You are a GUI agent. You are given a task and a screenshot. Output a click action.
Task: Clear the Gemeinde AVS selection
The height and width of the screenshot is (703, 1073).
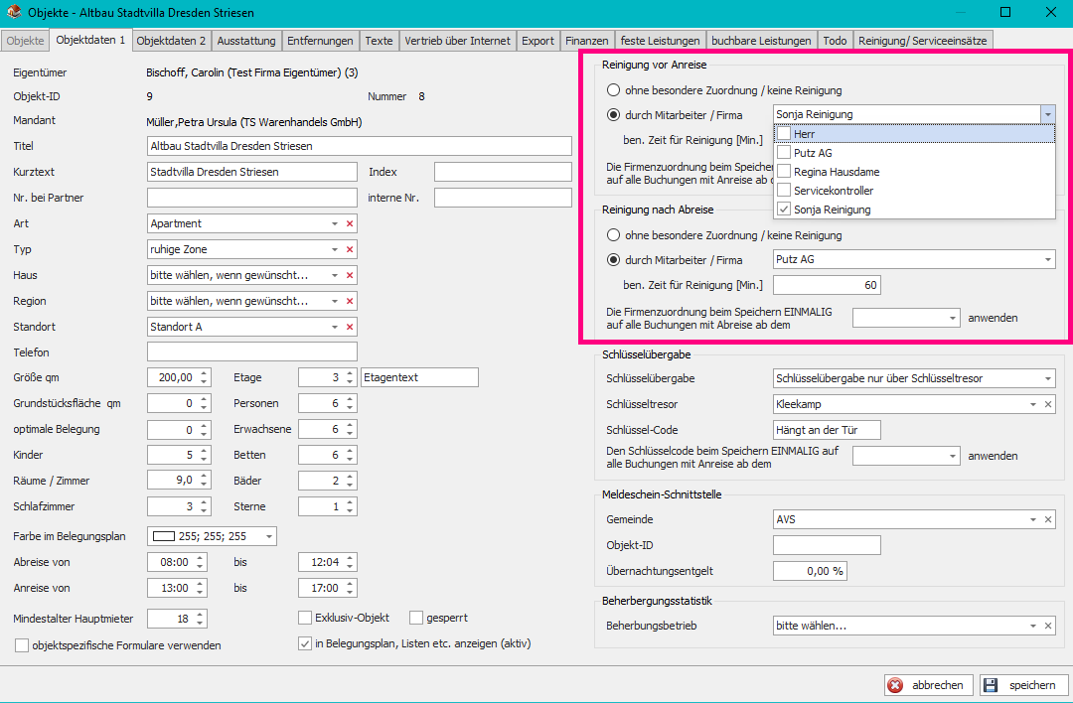pyautogui.click(x=1048, y=519)
